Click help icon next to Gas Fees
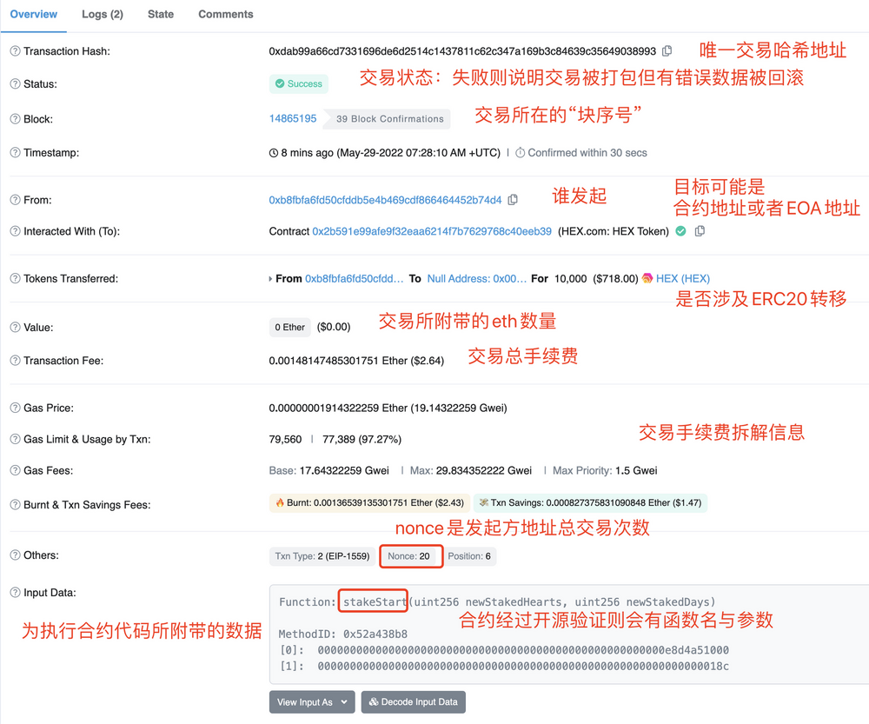869x724 pixels. 15,470
